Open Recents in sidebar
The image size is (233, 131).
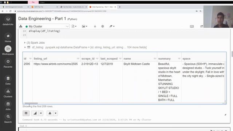pyautogui.click(x=8, y=63)
